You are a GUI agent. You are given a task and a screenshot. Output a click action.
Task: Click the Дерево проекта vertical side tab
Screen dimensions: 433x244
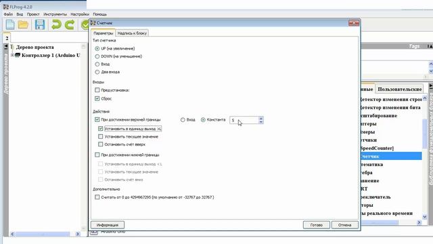coord(6,74)
